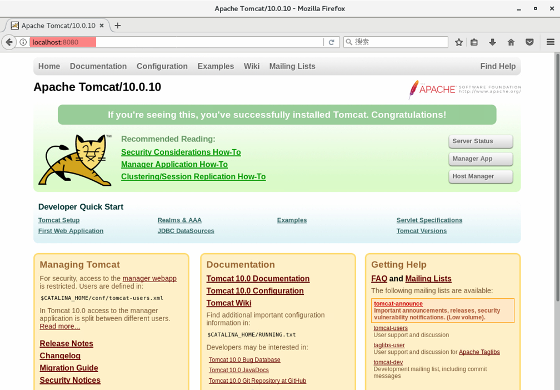560x390 pixels.
Task: Open Firefox hamburger menu
Action: pos(551,42)
